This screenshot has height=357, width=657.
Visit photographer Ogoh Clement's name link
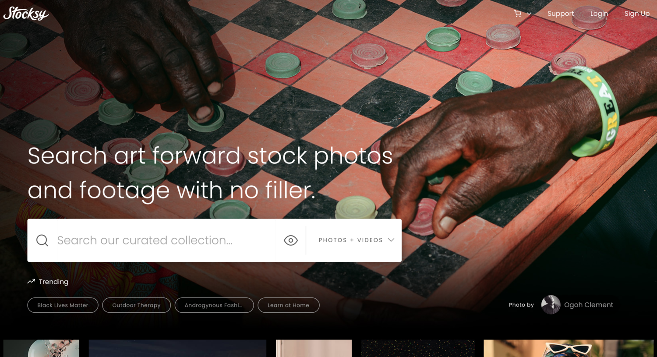click(x=589, y=305)
